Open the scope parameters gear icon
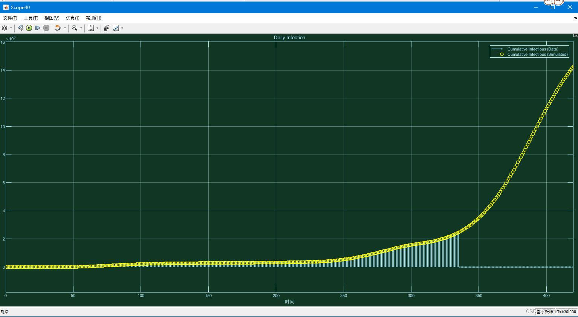Viewport: 578px width, 317px height. (x=5, y=28)
